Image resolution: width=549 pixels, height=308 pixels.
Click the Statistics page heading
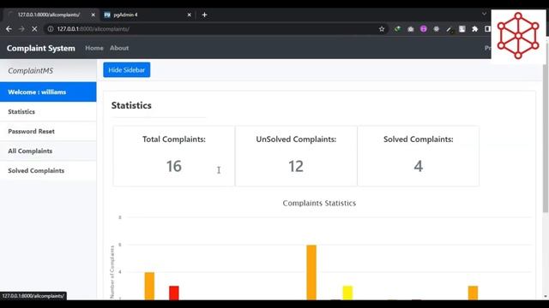tap(131, 105)
